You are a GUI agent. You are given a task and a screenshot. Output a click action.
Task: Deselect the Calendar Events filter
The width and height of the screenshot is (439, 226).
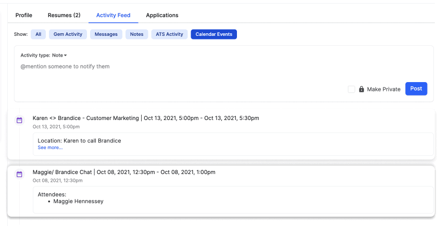(x=214, y=34)
